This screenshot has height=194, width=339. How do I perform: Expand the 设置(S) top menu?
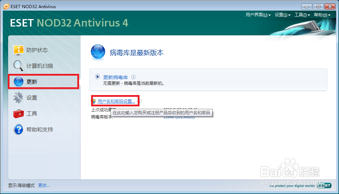(x=282, y=15)
